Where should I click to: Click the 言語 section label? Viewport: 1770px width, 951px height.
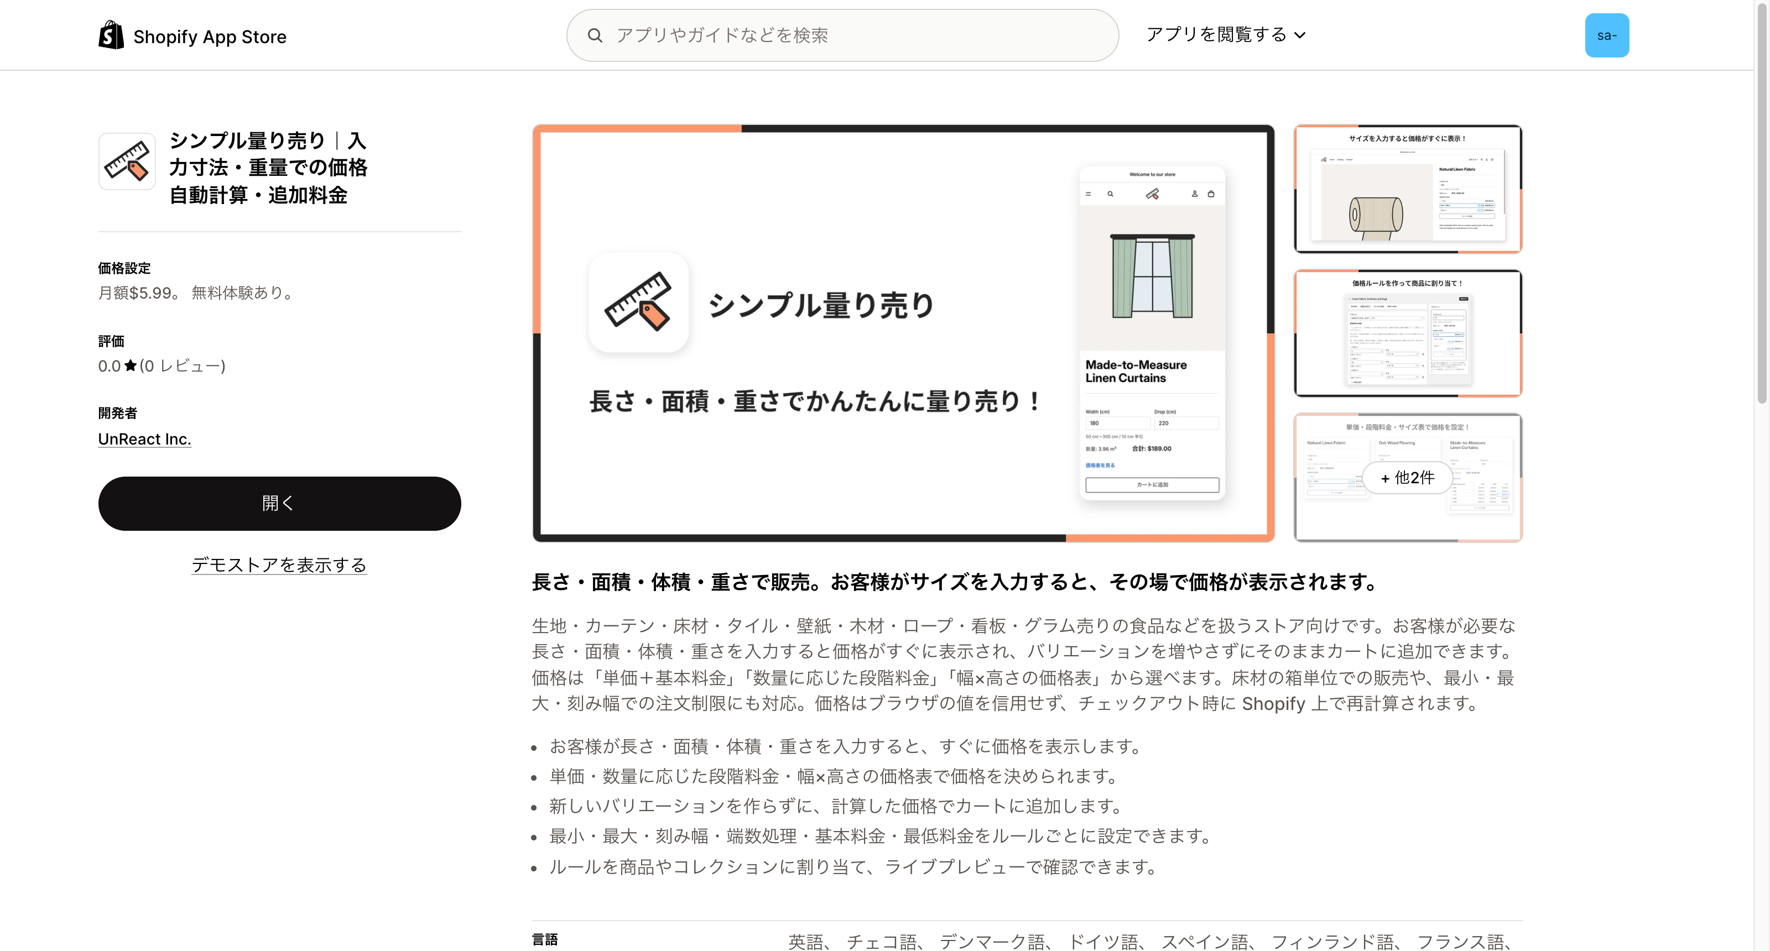coord(545,939)
